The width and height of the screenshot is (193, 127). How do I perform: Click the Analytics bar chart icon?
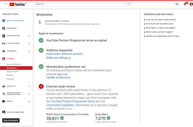pyautogui.click(x=4, y=86)
